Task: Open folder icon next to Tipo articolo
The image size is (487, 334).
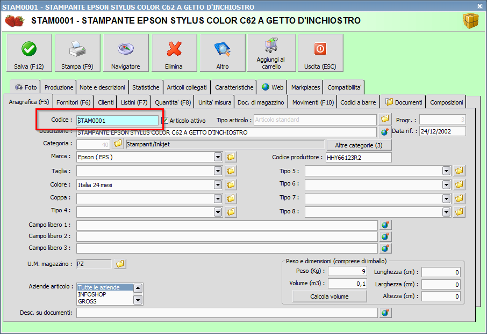Action: point(385,119)
